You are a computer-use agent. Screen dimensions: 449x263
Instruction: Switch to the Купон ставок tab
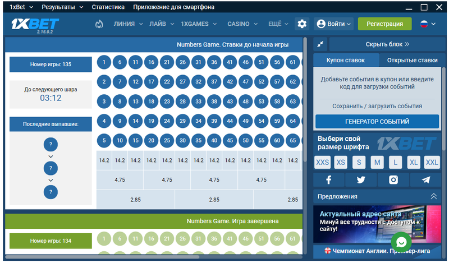(346, 61)
